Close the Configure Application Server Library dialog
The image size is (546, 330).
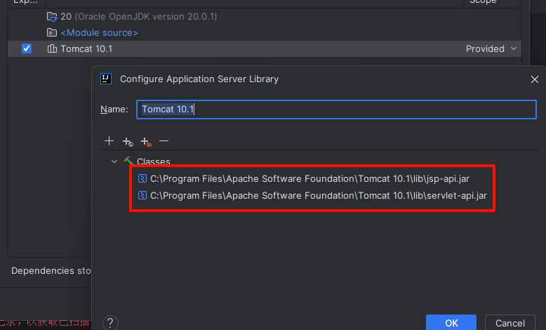(x=535, y=79)
